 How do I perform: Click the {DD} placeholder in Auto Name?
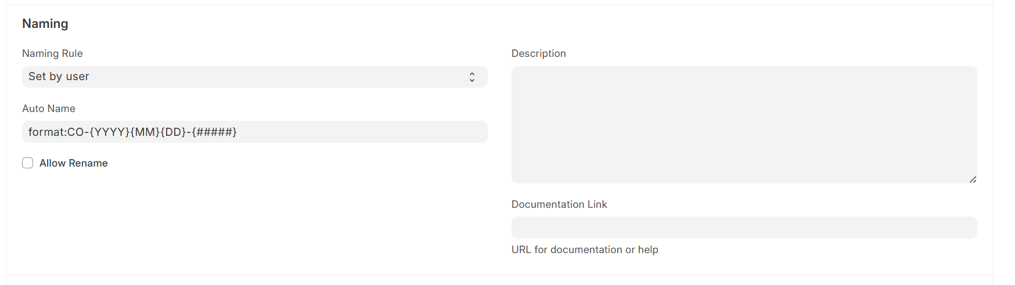coord(173,132)
